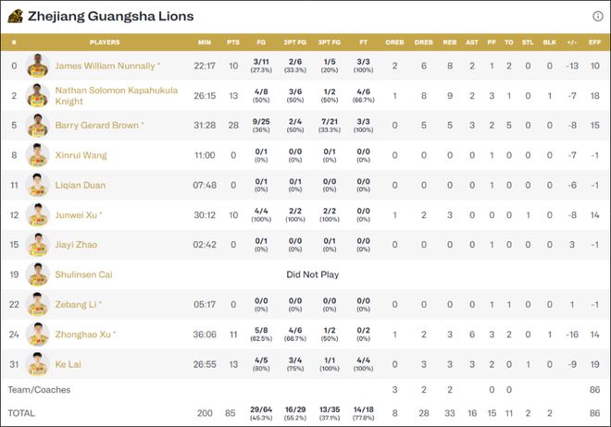Sort players by the EFF column
The image size is (611, 427).
coord(593,43)
